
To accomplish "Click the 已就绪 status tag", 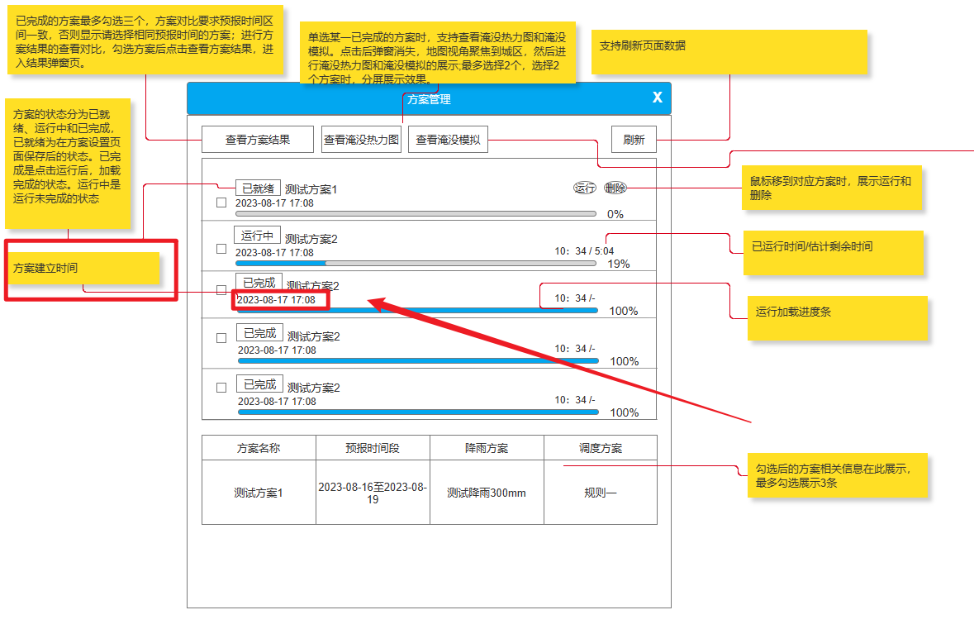I will (258, 188).
